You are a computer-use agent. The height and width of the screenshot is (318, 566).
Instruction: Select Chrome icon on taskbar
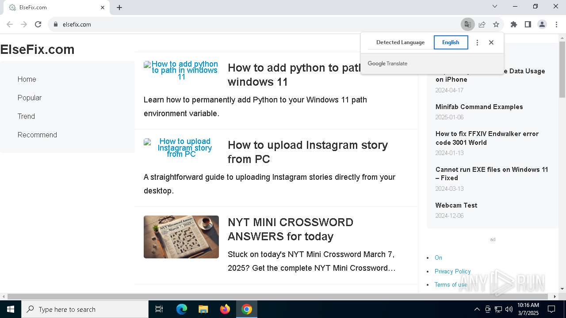[x=247, y=309]
